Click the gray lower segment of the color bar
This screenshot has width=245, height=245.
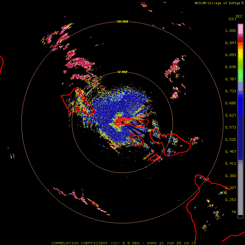pyautogui.click(x=240, y=189)
